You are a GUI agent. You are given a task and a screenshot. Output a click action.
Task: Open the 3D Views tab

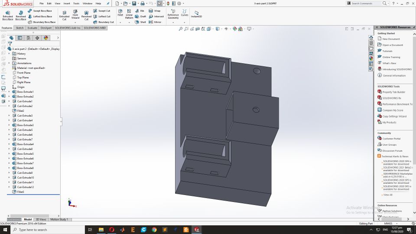(x=41, y=219)
